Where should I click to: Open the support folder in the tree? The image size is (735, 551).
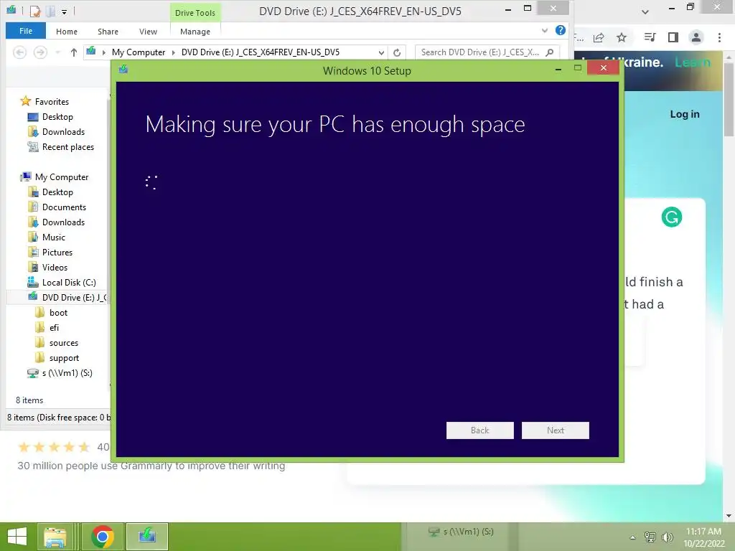(64, 358)
